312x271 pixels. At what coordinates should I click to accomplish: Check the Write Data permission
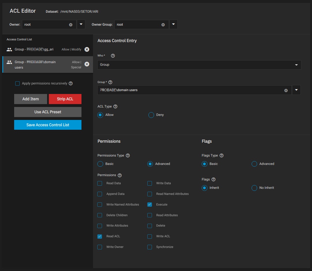pyautogui.click(x=150, y=183)
